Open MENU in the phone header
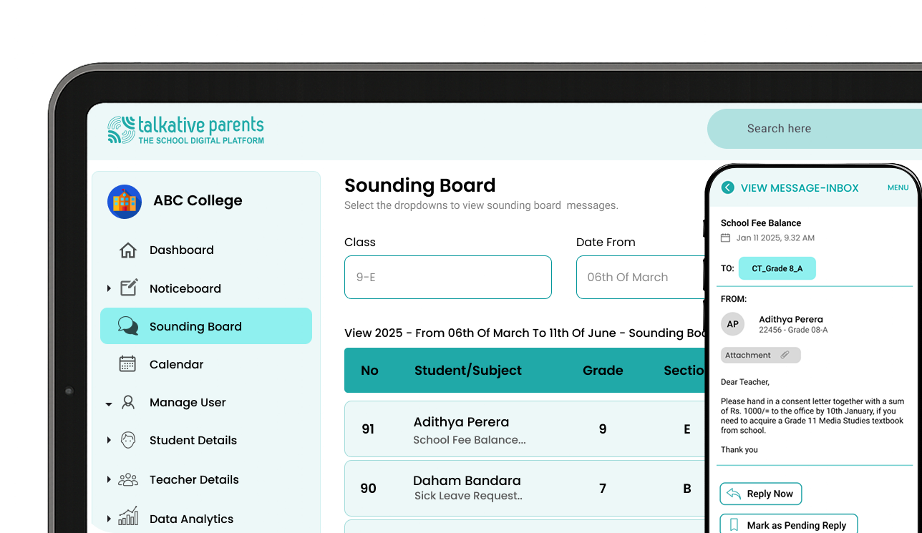This screenshot has height=533, width=922. click(x=898, y=187)
